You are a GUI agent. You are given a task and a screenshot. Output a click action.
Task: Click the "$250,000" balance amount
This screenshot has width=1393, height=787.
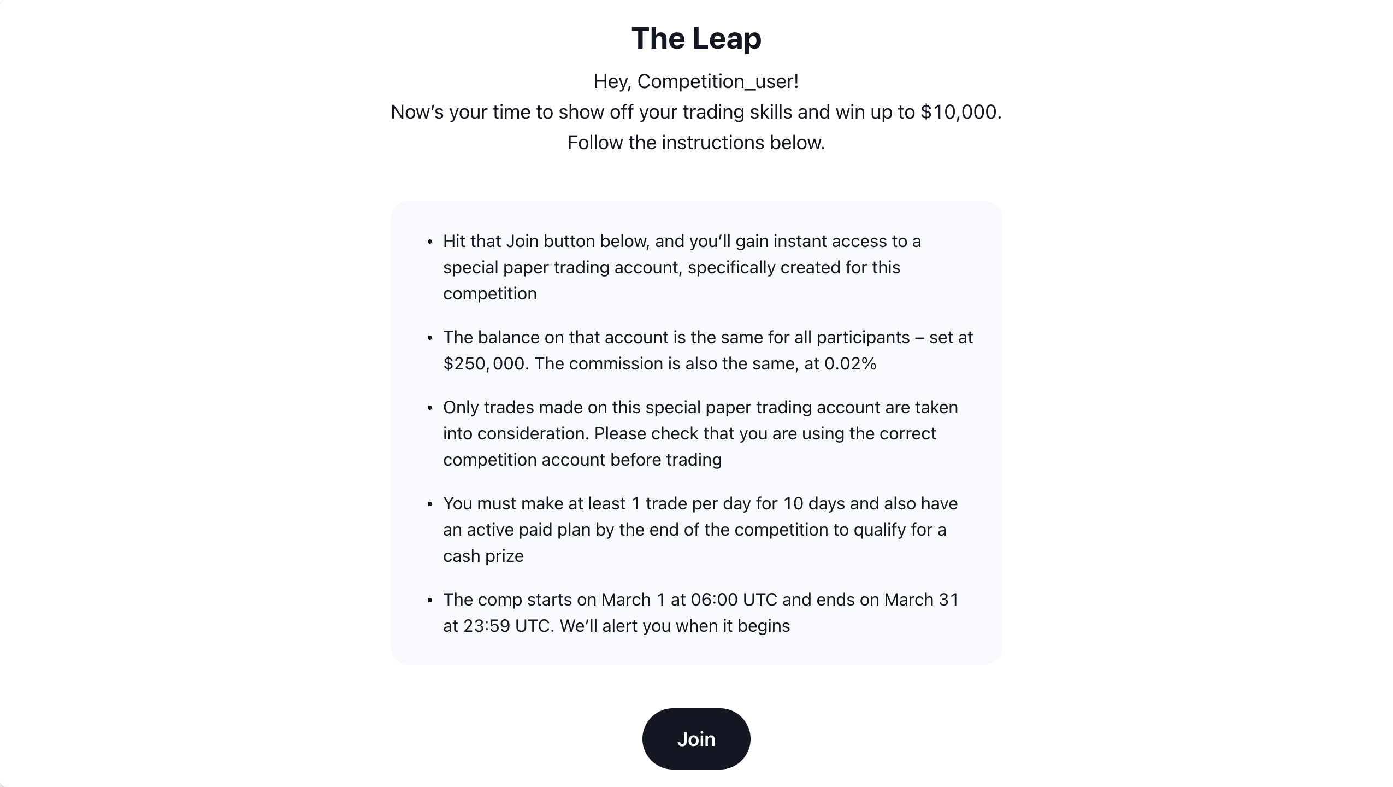coord(483,363)
